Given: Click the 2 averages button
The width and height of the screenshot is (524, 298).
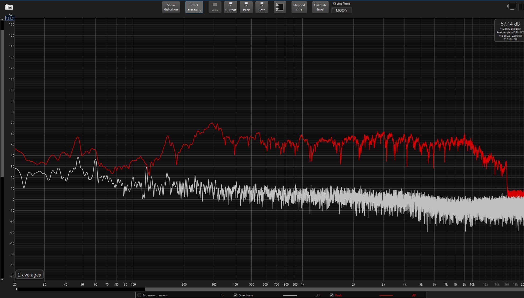Looking at the screenshot, I should (x=30, y=275).
